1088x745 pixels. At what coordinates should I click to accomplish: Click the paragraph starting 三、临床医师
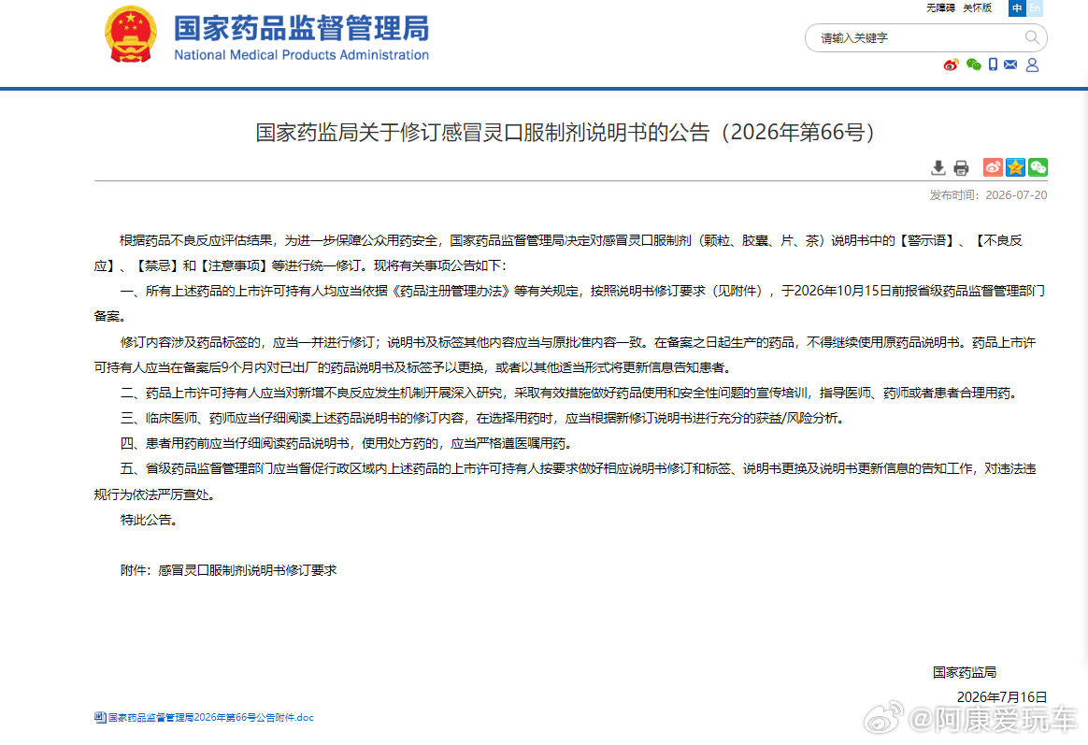pyautogui.click(x=482, y=418)
